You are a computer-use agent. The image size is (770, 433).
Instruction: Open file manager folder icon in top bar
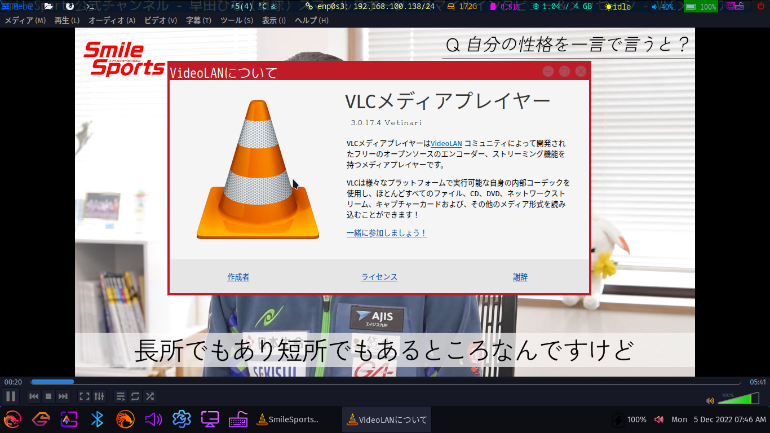pos(48,7)
